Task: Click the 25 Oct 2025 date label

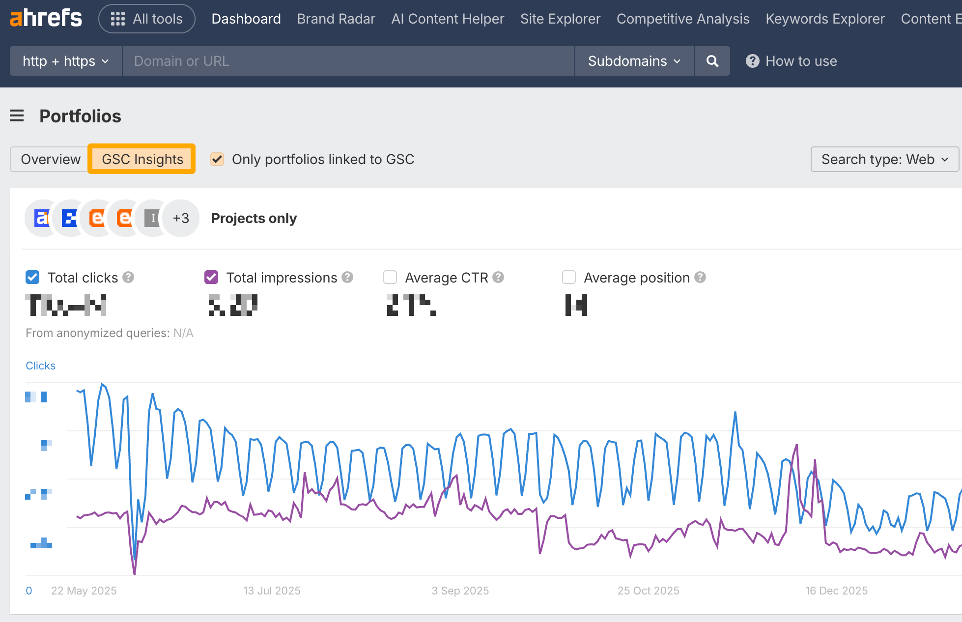Action: click(649, 591)
